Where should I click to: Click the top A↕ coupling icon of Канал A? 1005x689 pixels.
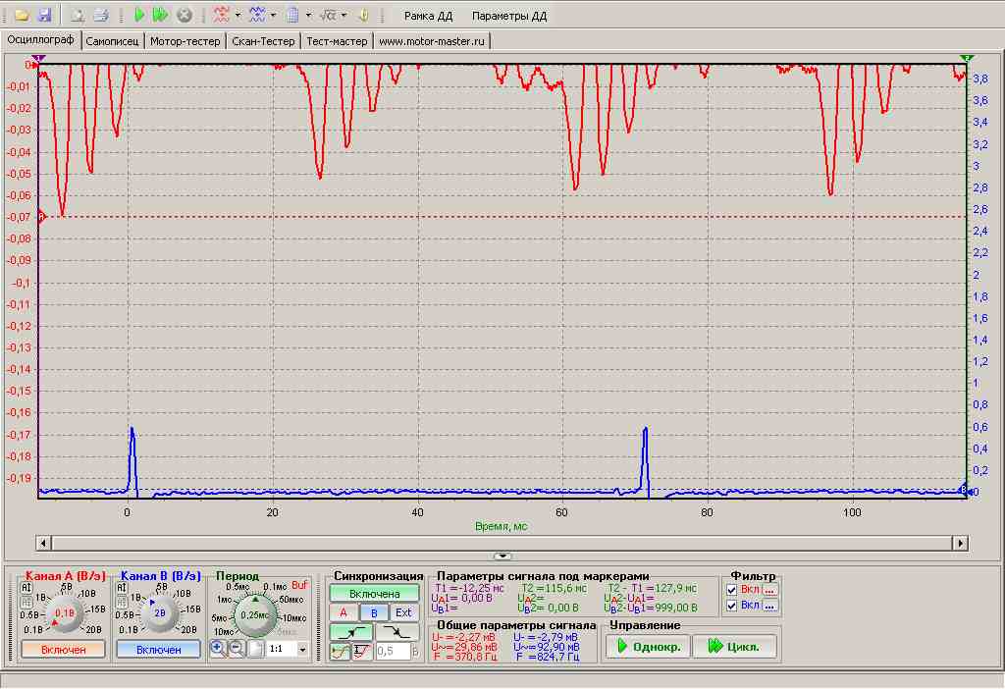coord(26,588)
